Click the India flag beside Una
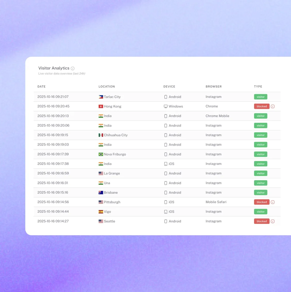The height and width of the screenshot is (292, 291). tap(101, 183)
